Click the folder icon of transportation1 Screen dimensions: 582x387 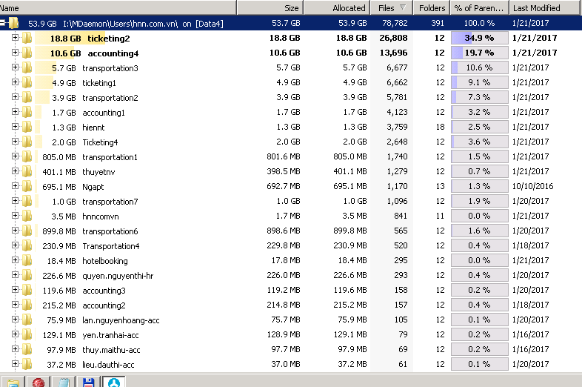point(27,157)
